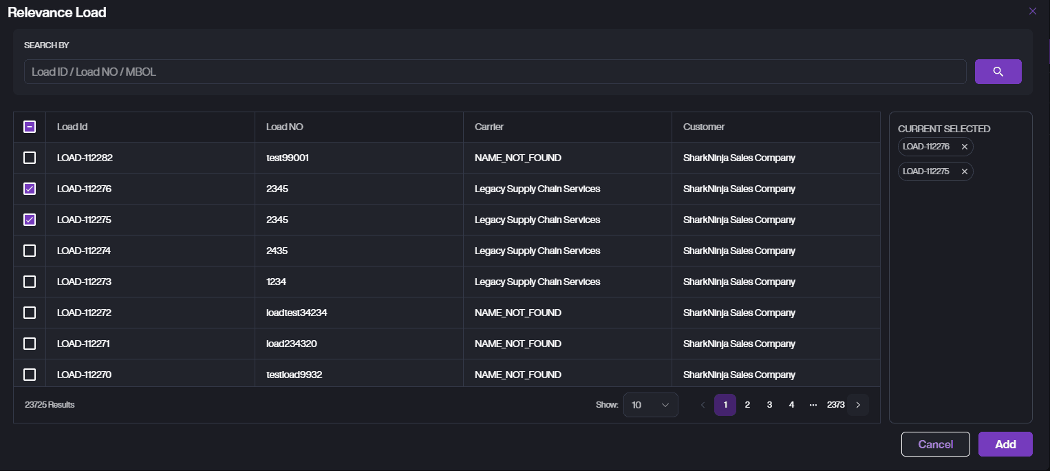Jump to page 2
1050x471 pixels.
[x=747, y=405]
